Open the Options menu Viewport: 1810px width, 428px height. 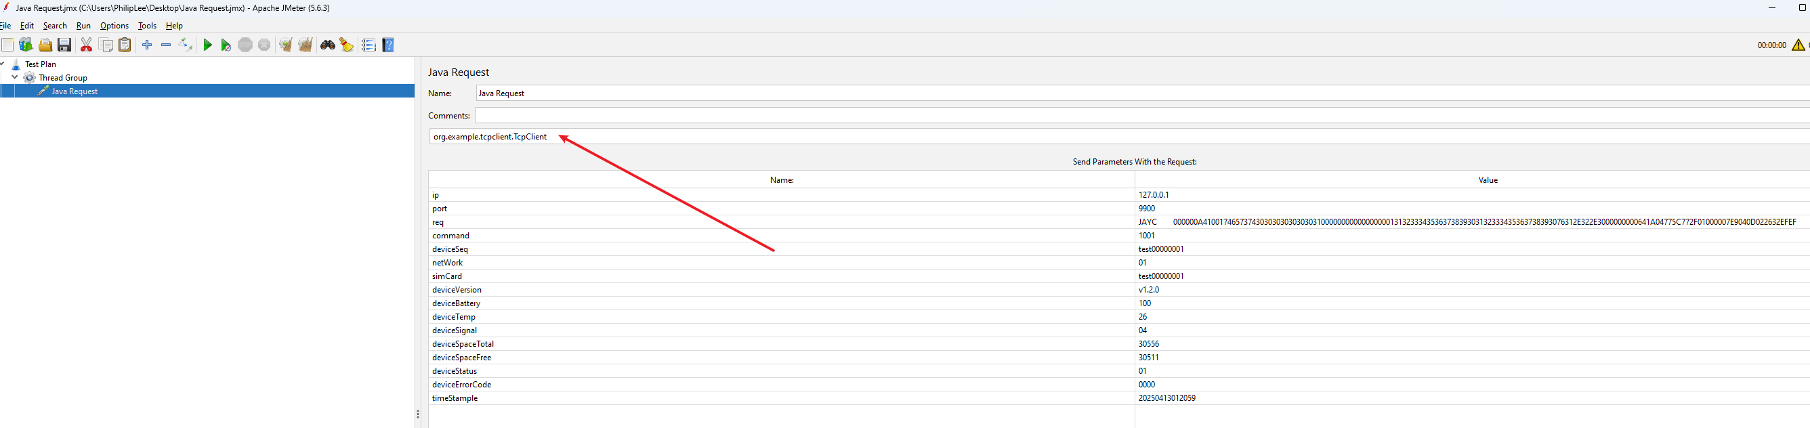(114, 26)
